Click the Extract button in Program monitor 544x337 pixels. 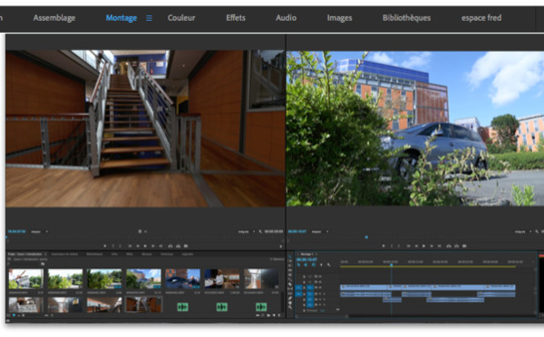[457, 246]
